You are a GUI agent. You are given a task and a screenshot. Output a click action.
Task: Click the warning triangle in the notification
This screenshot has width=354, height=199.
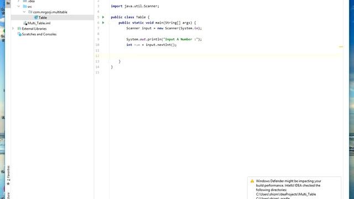click(252, 181)
